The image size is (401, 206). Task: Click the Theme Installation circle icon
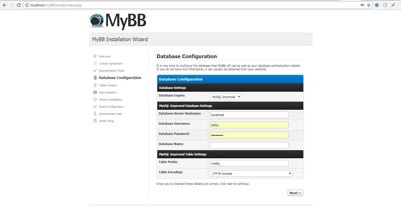coord(95,99)
